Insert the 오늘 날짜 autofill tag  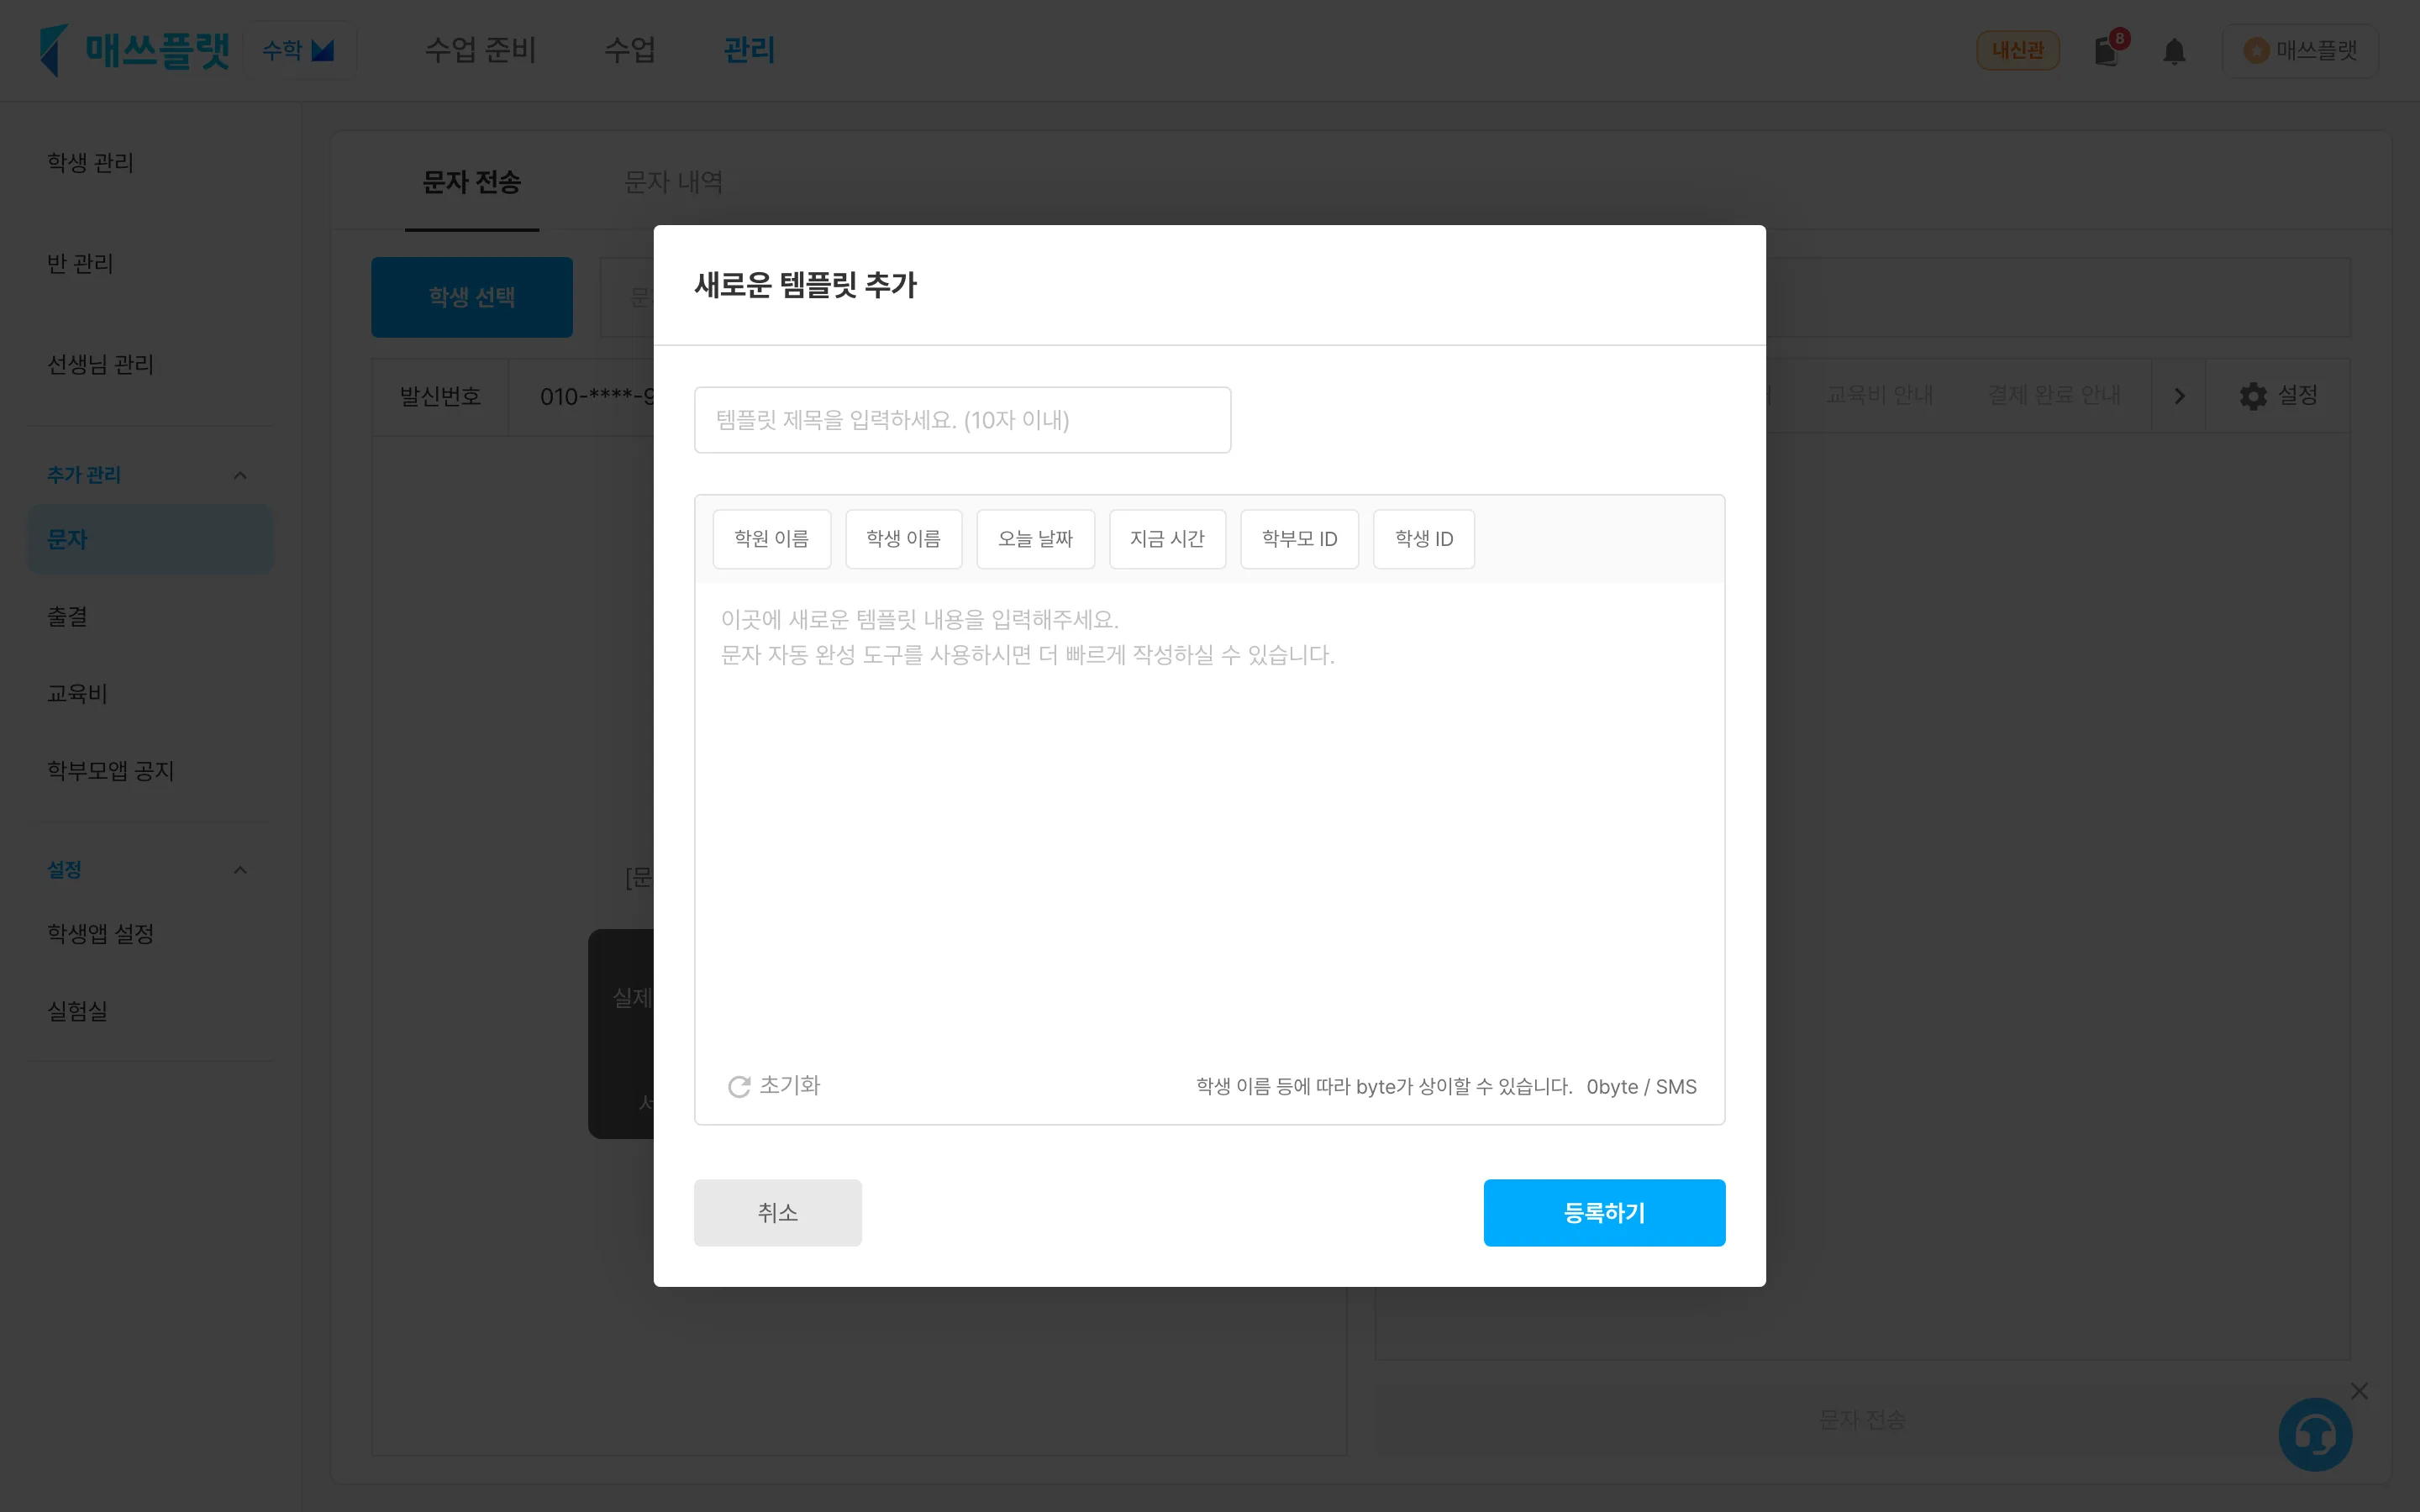click(x=1035, y=539)
